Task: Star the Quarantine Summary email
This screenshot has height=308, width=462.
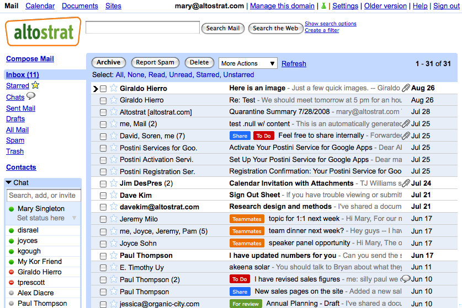Action: pos(114,112)
